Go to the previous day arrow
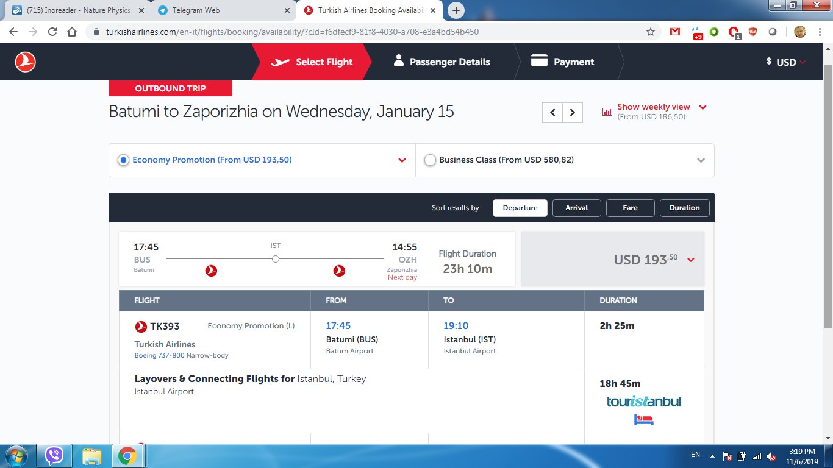833x468 pixels. (x=552, y=113)
